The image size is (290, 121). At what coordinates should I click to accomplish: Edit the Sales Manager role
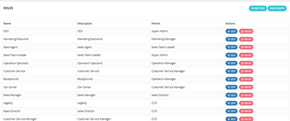click(231, 95)
